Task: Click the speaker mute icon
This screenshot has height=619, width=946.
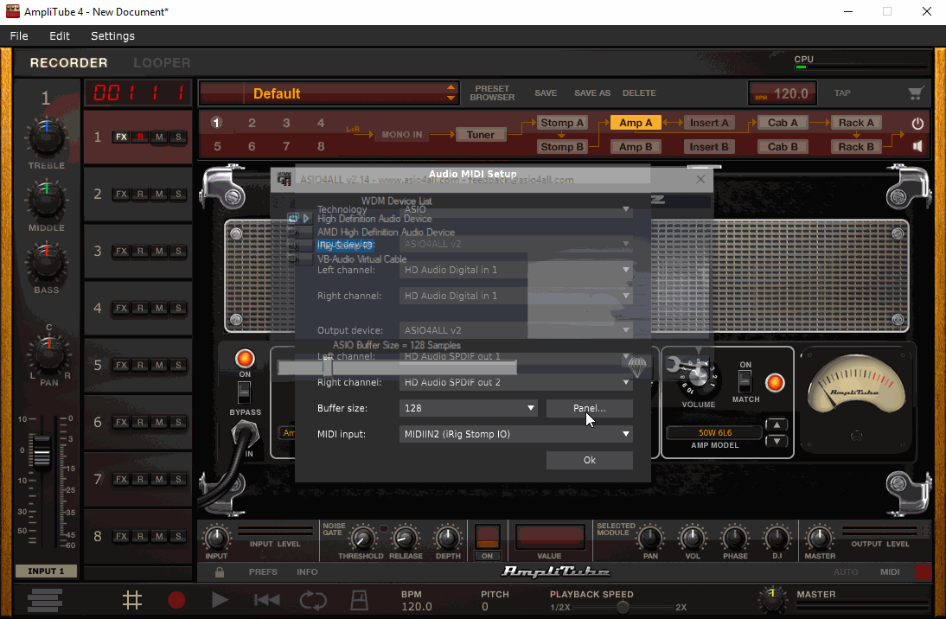Action: [917, 146]
